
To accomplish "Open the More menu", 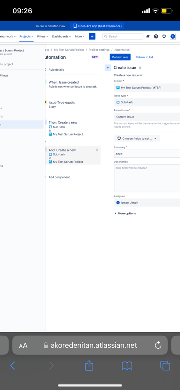I will point(80,36).
